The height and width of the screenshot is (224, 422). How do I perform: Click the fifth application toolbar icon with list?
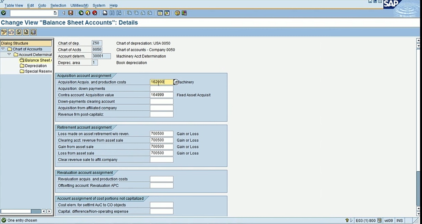point(33,32)
